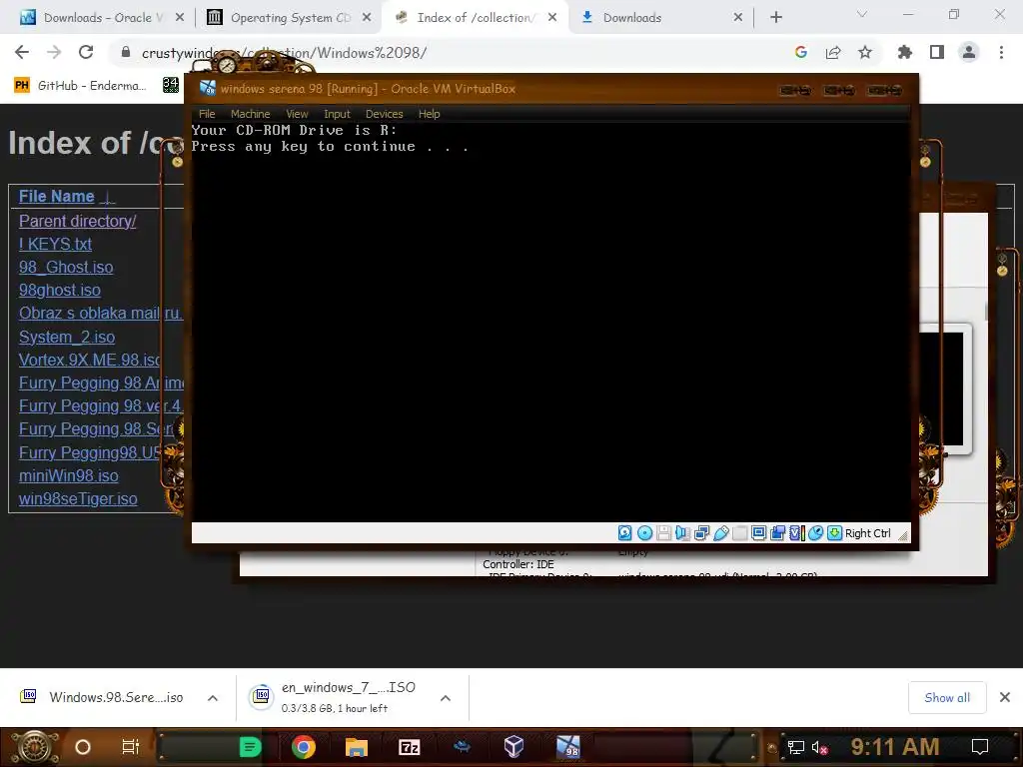Open Chrome three-dot menu
The height and width of the screenshot is (767, 1023).
(1001, 52)
